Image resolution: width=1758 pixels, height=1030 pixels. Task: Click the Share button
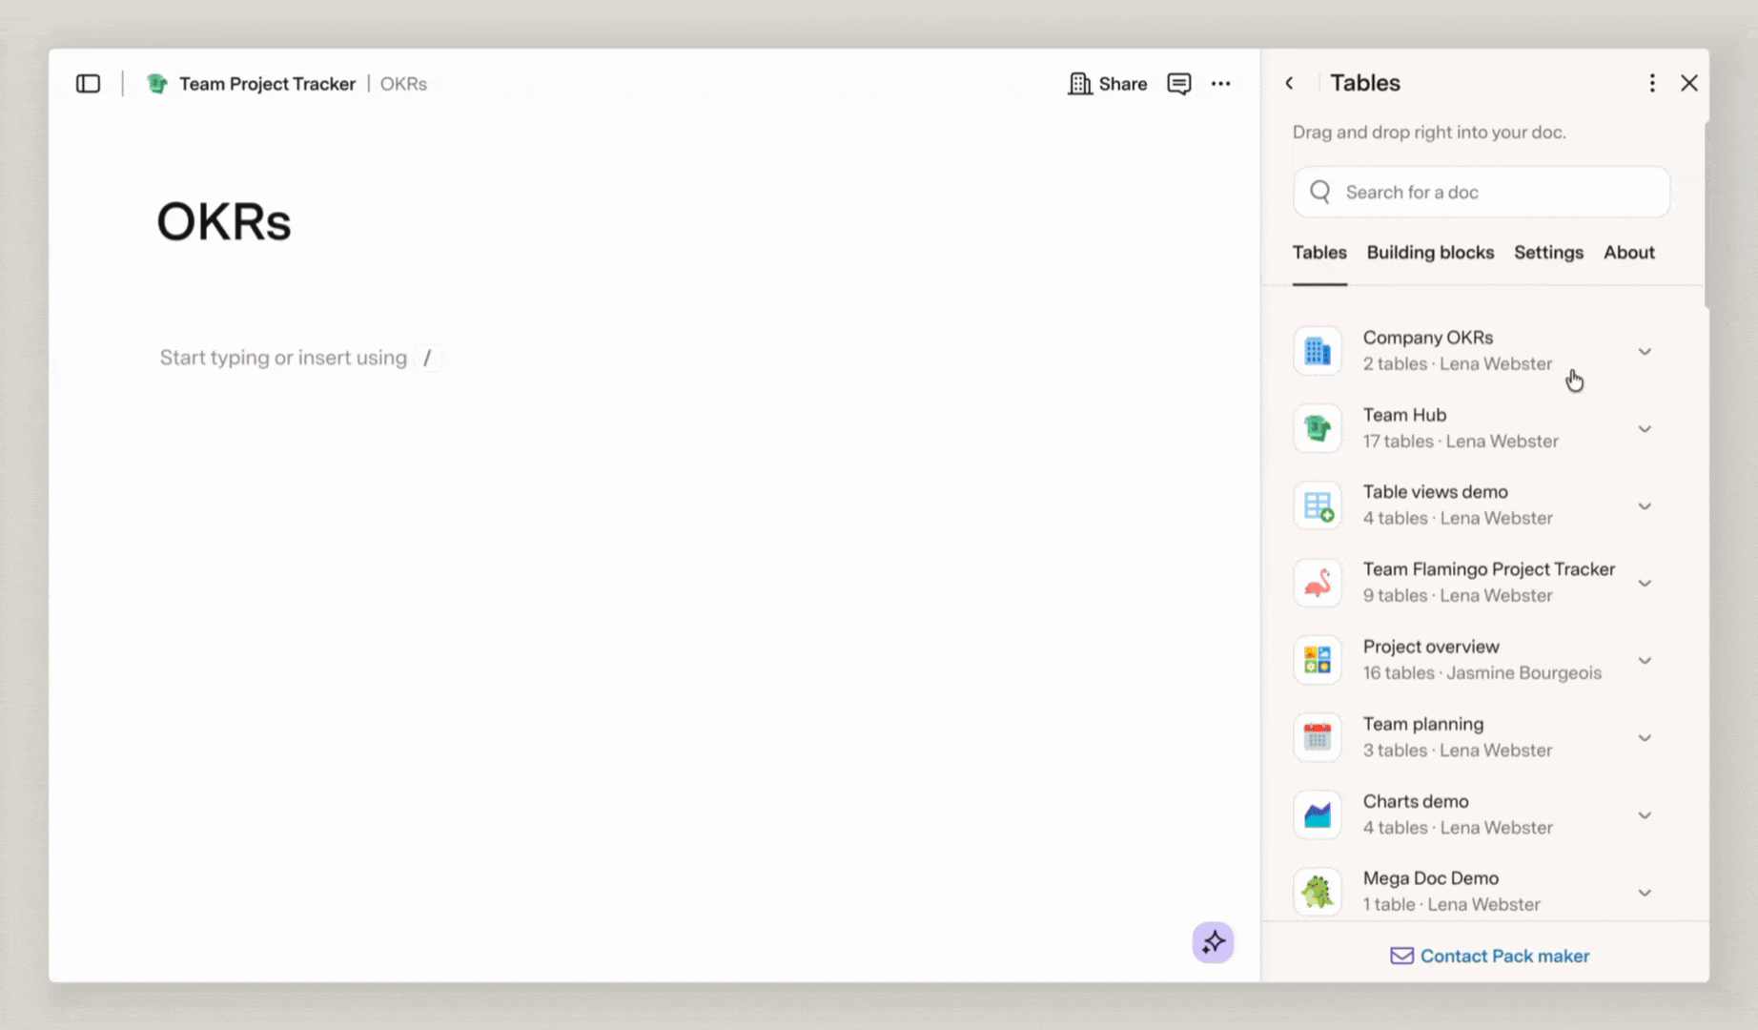pos(1107,84)
